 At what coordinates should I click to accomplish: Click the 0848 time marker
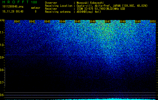point(123,21)
